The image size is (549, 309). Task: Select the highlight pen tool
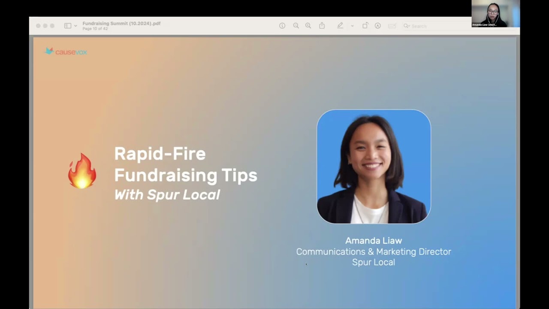click(340, 26)
